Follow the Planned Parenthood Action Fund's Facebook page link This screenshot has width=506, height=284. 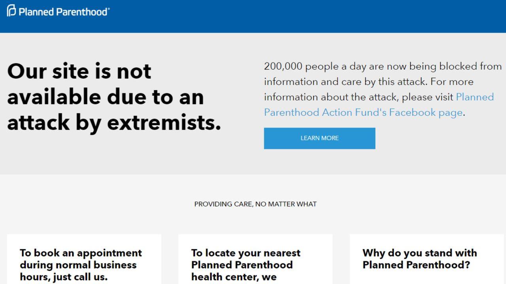pyautogui.click(x=379, y=105)
